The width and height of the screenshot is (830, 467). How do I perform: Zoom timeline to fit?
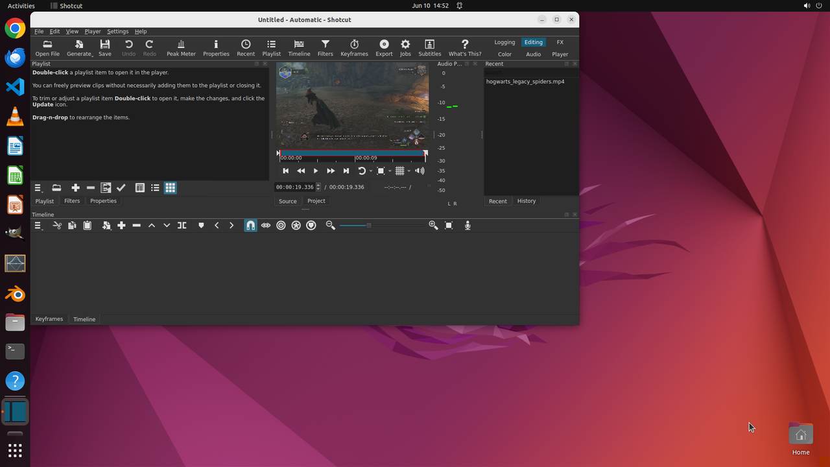(x=449, y=225)
